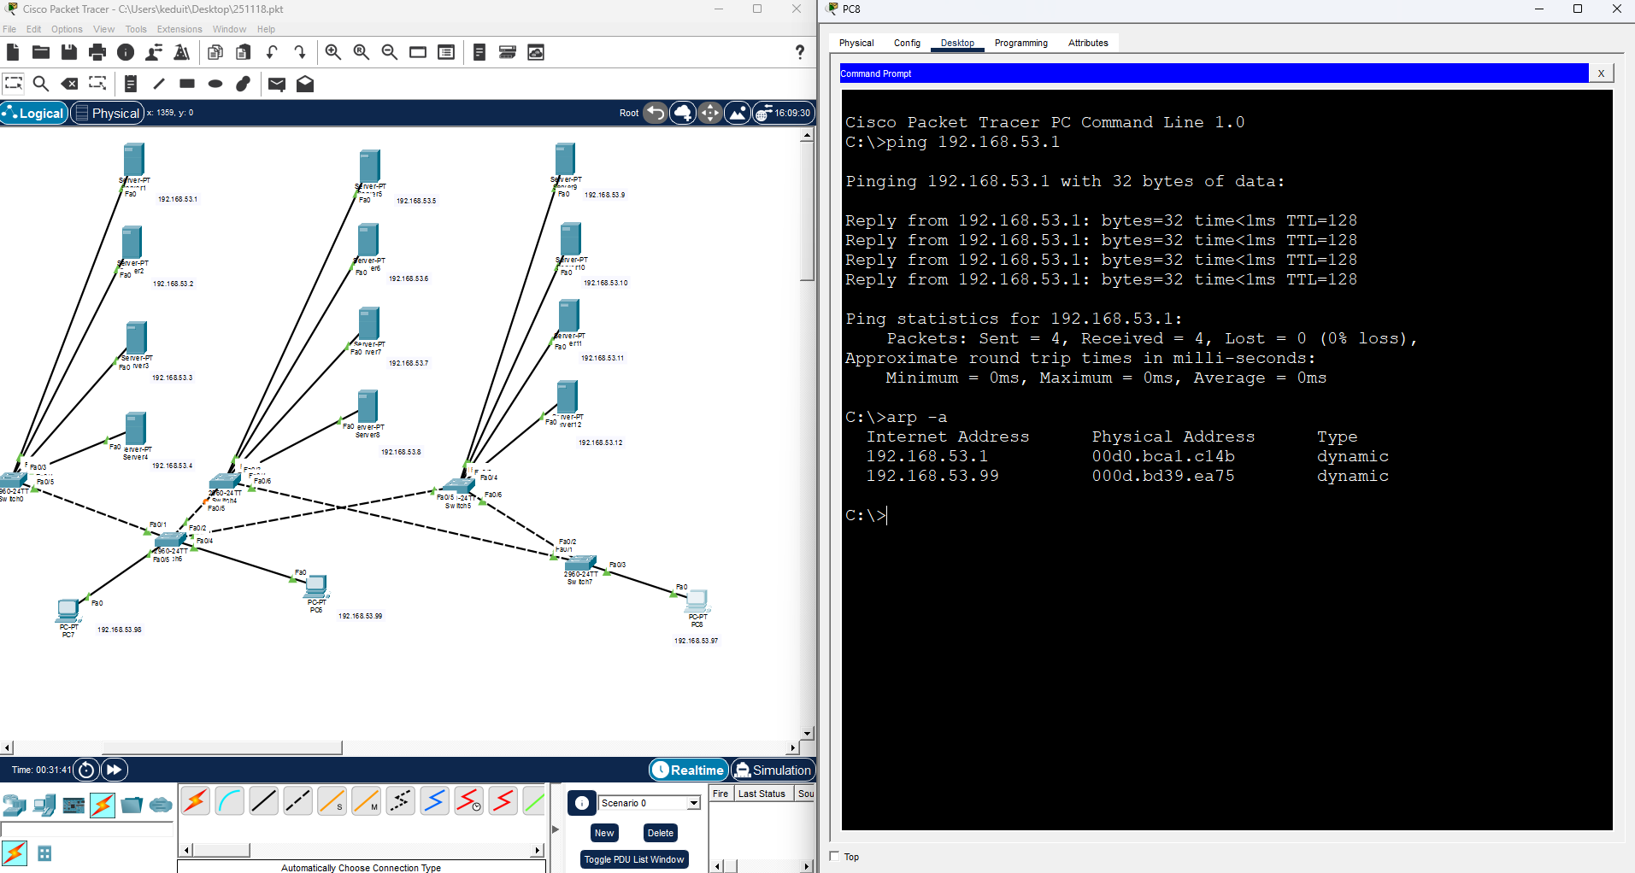The image size is (1635, 873).
Task: Select the Connections device category
Action: pyautogui.click(x=103, y=805)
